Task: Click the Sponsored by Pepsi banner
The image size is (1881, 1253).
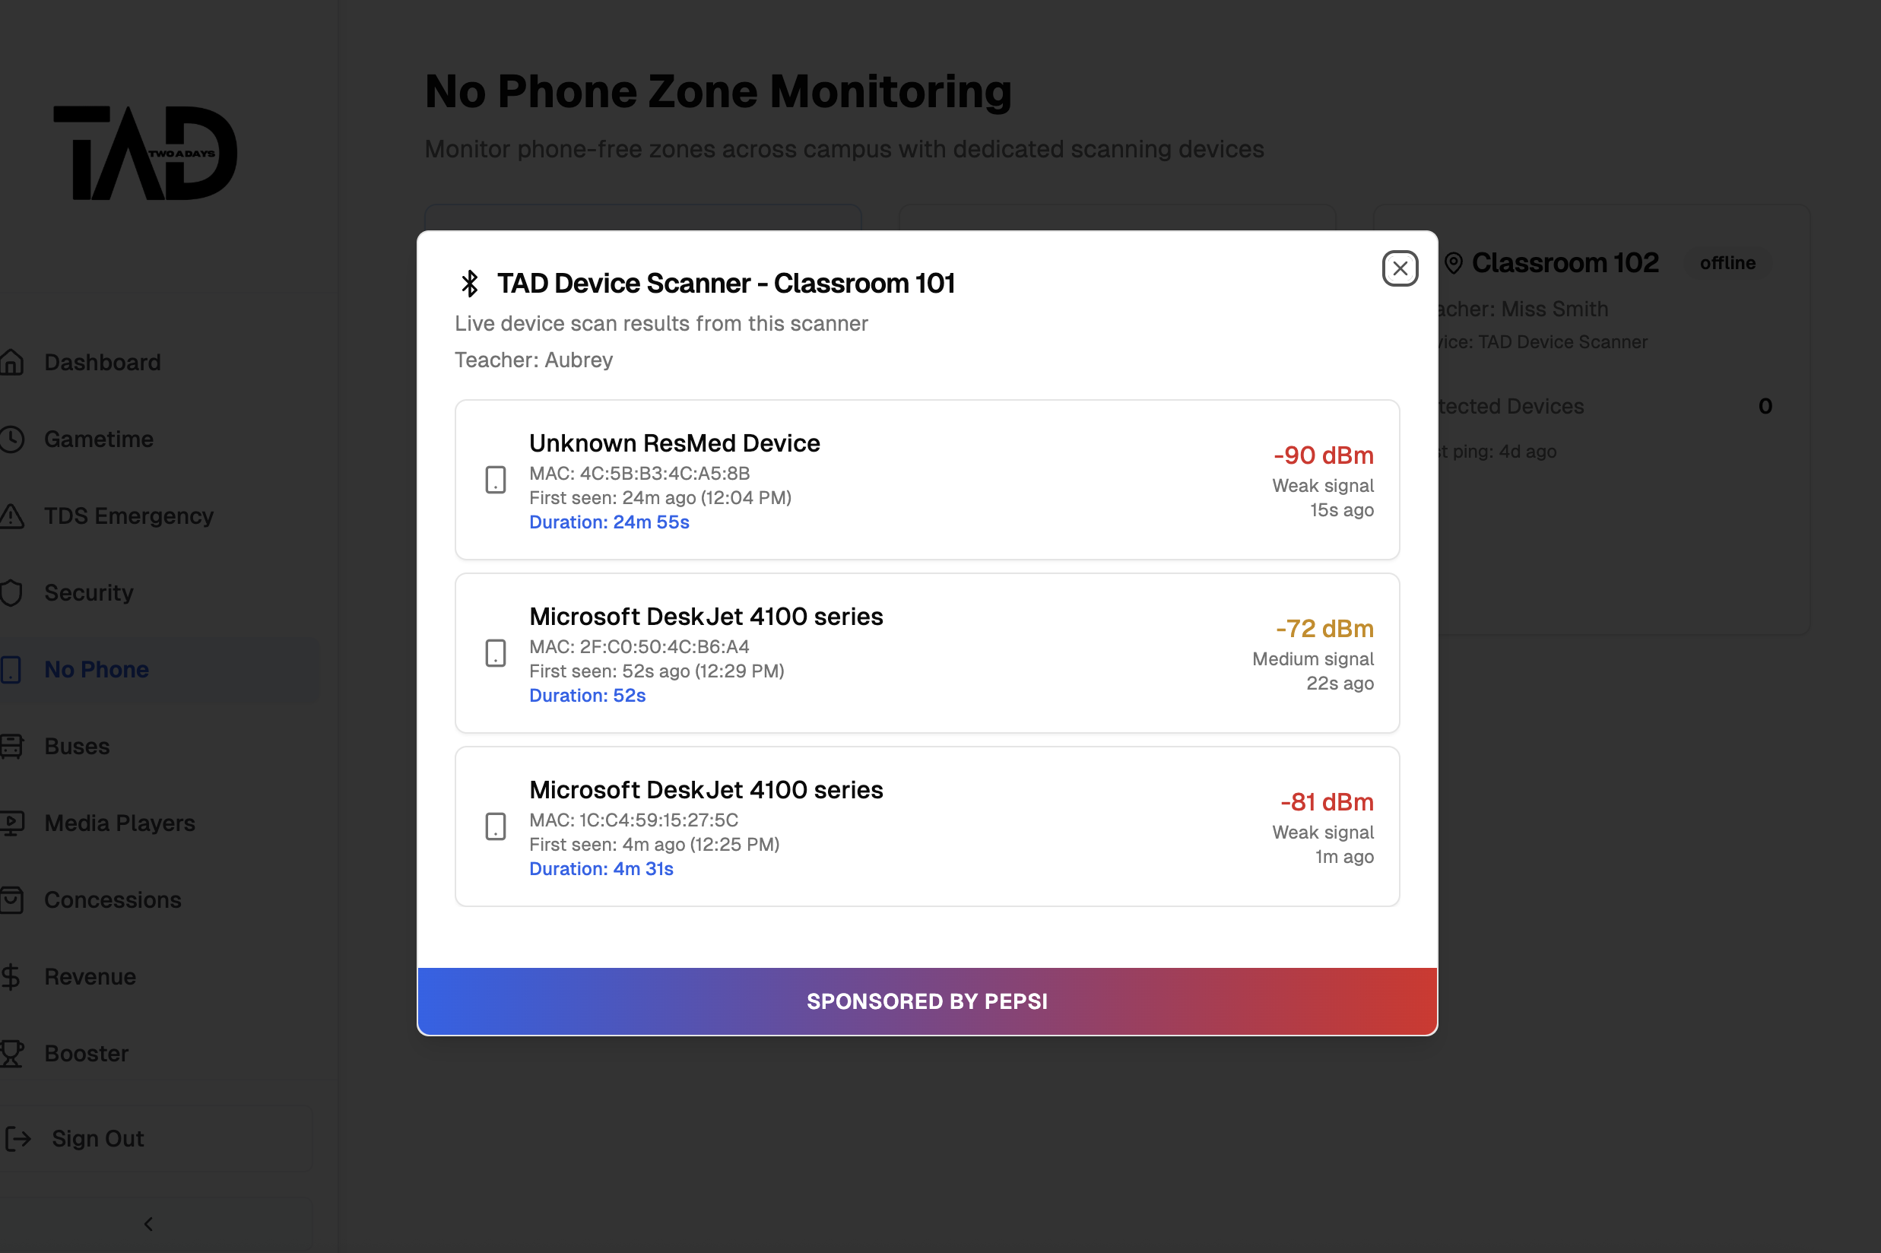Action: pos(926,1000)
